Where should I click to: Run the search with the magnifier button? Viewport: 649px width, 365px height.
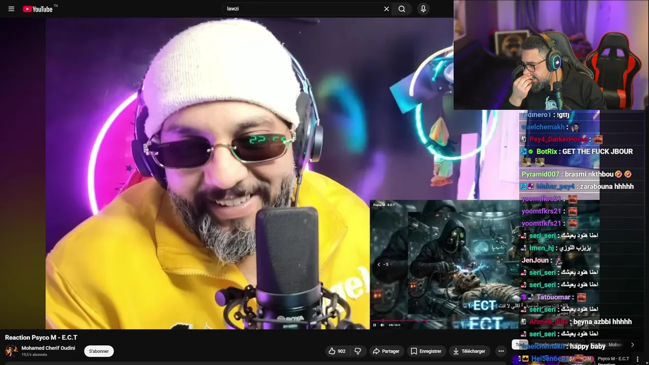click(402, 9)
